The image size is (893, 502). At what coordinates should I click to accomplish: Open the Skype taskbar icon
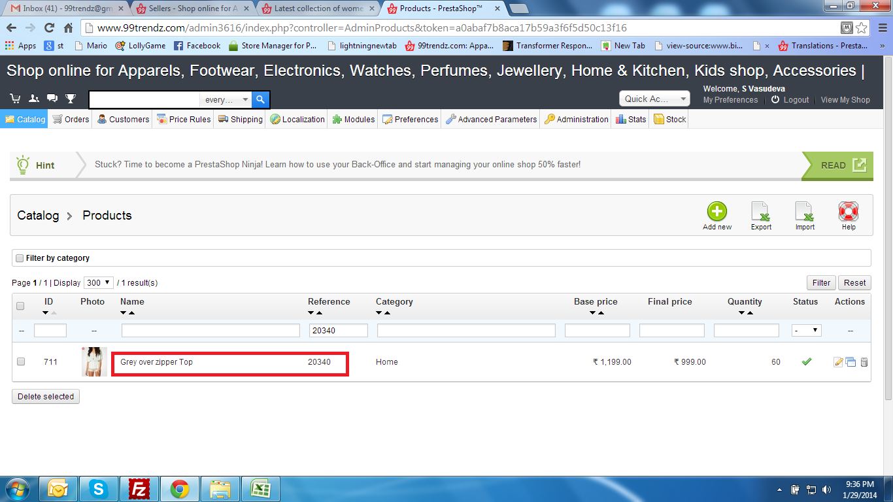pos(99,488)
